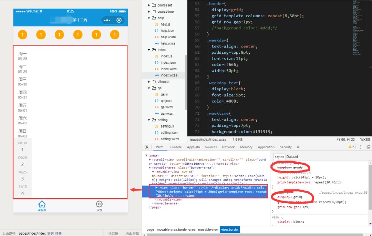Select help.wxml file icon
The image size is (372, 236).
[157, 37]
